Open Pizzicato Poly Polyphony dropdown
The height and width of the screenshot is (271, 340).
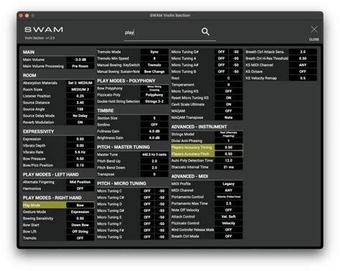coord(154,95)
